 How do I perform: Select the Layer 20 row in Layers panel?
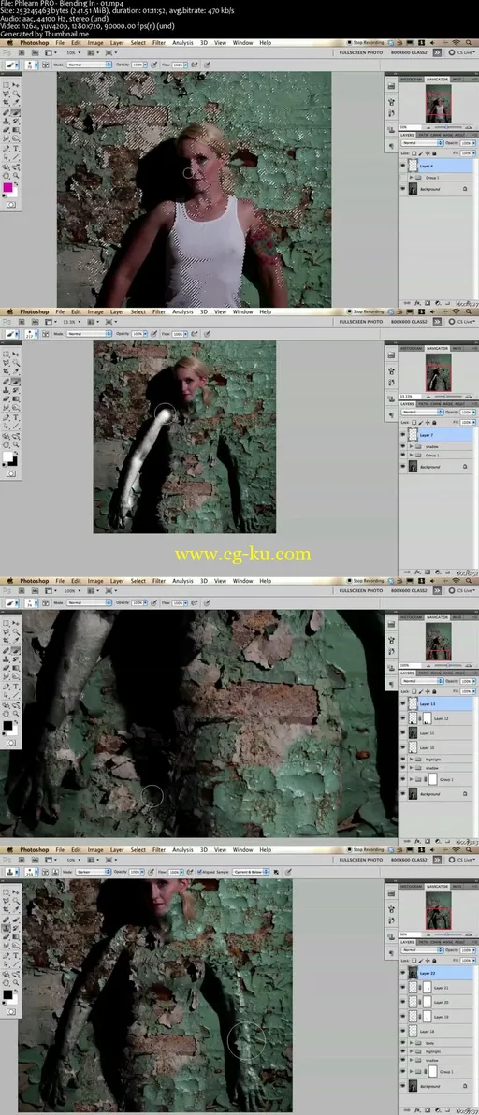436,1002
